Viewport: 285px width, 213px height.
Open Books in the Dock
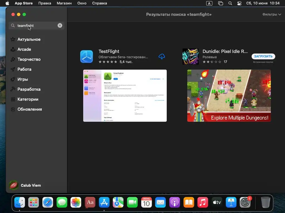pyautogui.click(x=189, y=202)
